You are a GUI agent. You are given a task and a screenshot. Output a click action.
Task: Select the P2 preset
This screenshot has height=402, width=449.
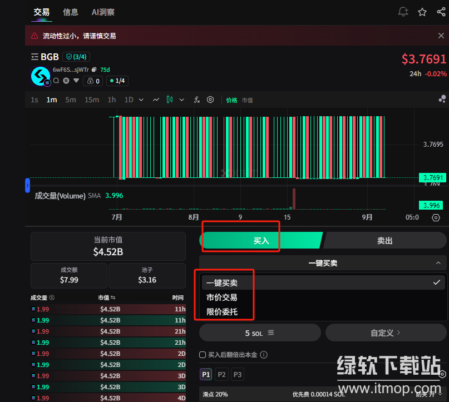pyautogui.click(x=221, y=375)
